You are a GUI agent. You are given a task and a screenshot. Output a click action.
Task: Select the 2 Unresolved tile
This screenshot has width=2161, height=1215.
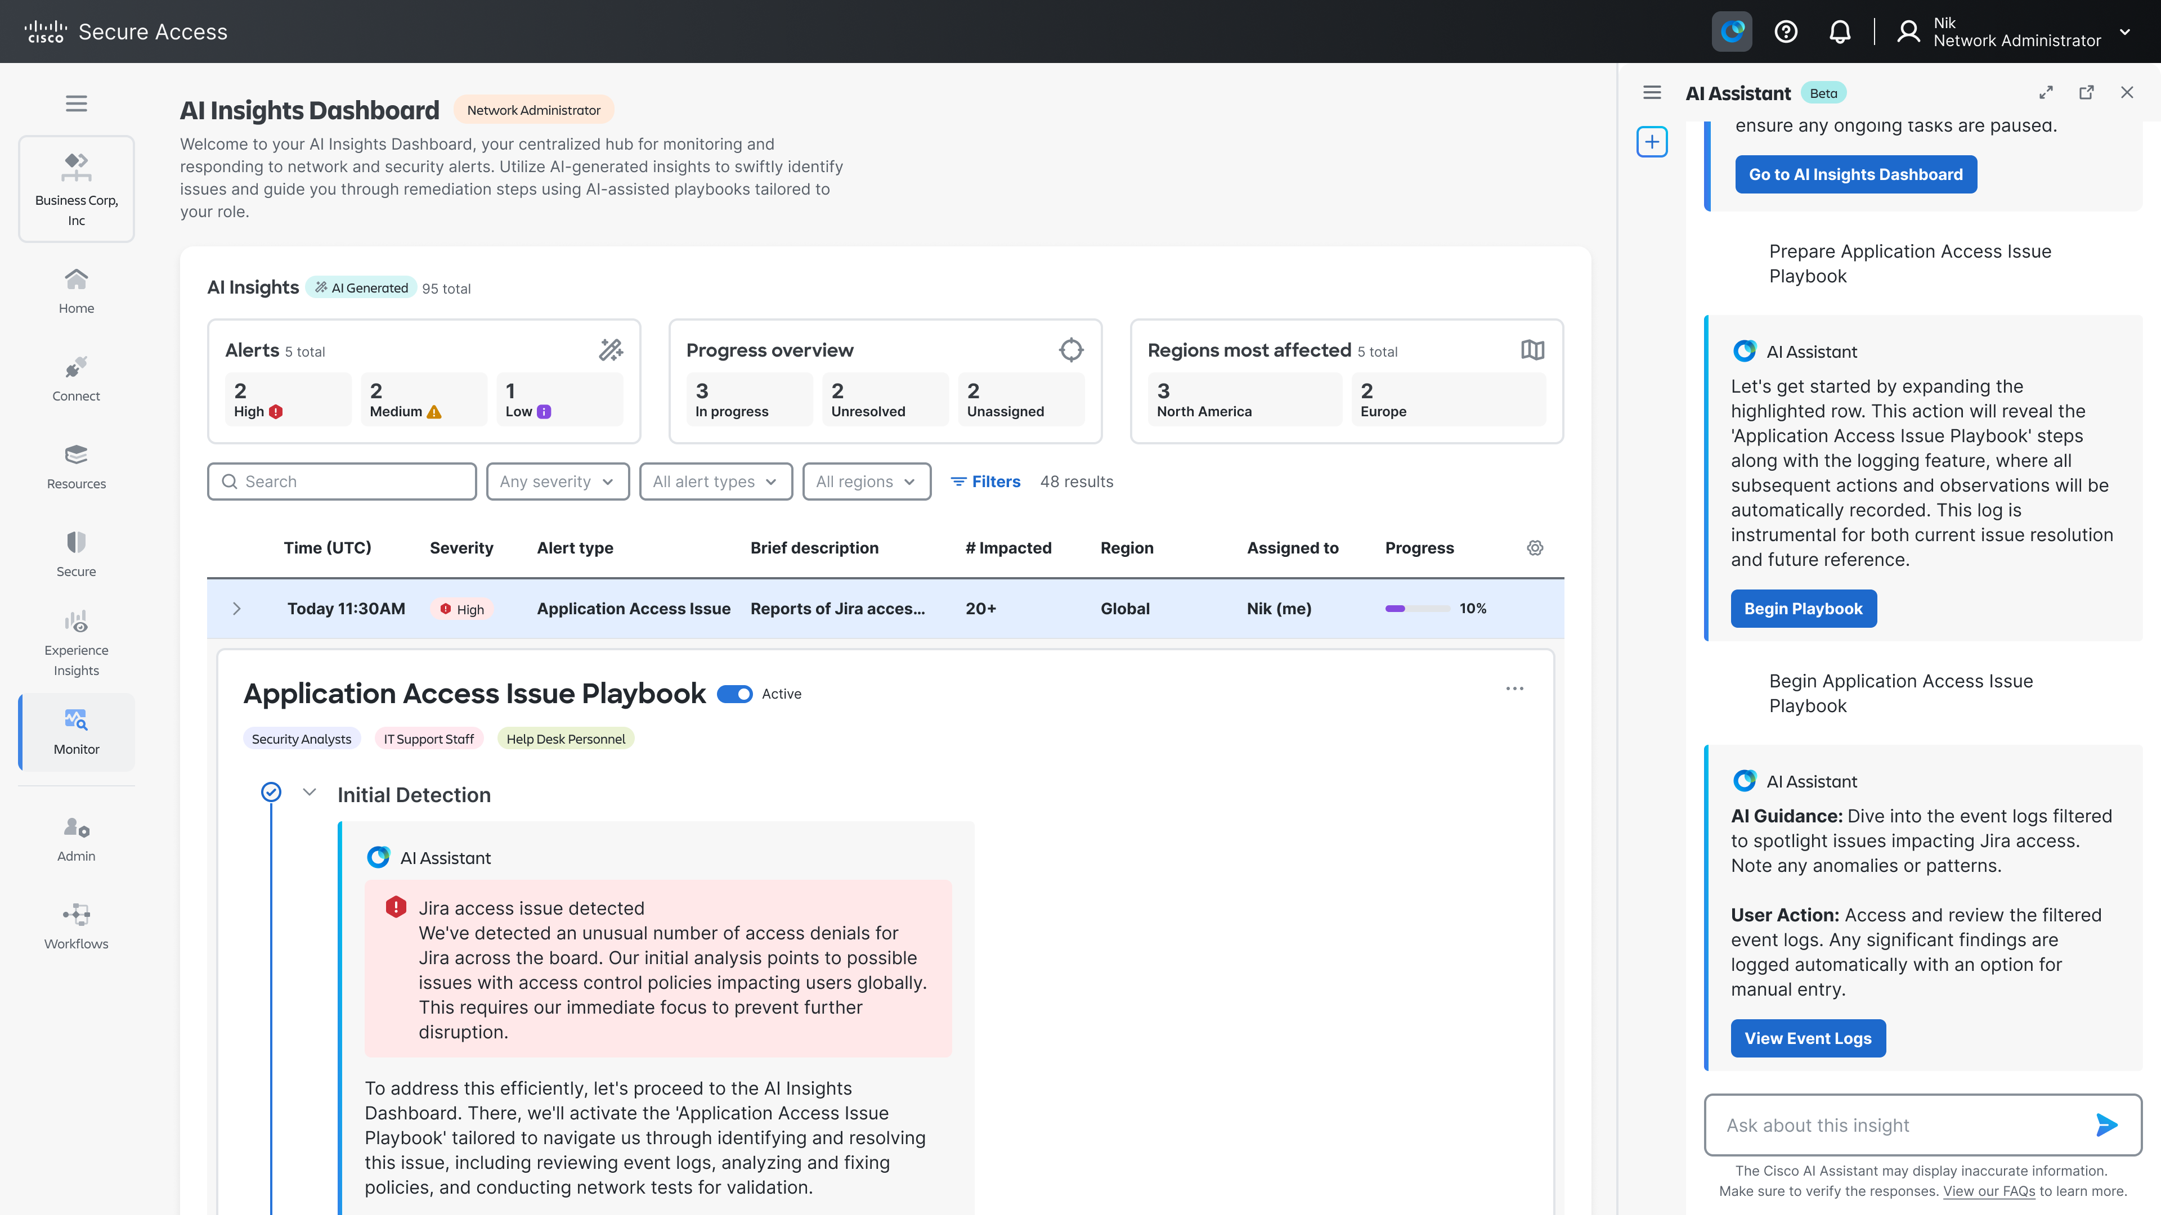point(885,400)
